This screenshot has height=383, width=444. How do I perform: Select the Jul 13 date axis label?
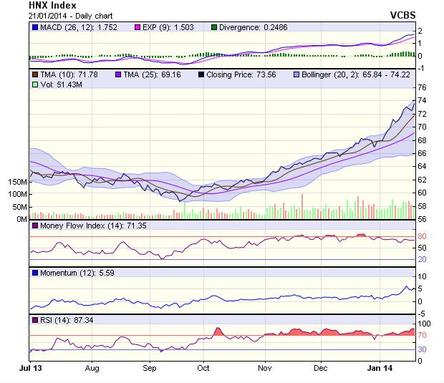[x=32, y=369]
